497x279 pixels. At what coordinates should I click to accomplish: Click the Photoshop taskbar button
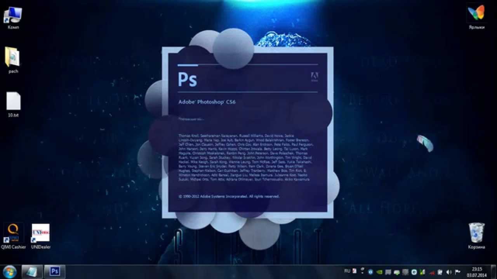point(55,271)
